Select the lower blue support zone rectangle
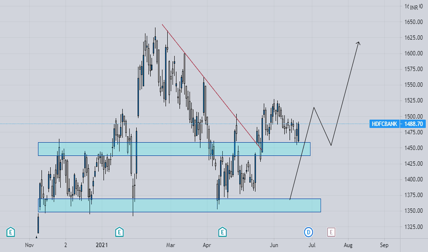The image size is (428, 252). tap(180, 205)
